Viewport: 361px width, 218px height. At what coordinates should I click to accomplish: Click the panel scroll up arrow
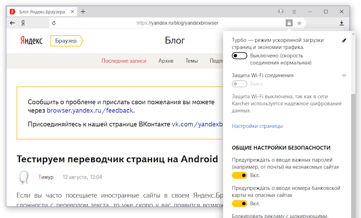click(353, 33)
